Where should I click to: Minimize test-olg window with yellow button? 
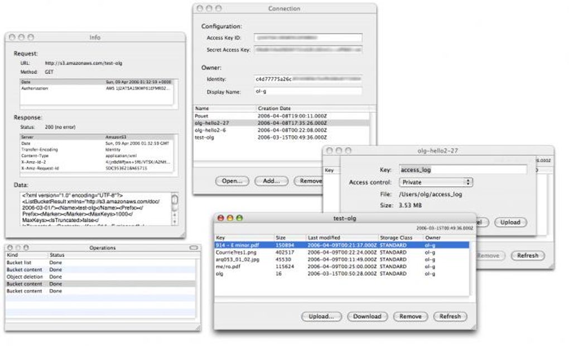point(230,218)
